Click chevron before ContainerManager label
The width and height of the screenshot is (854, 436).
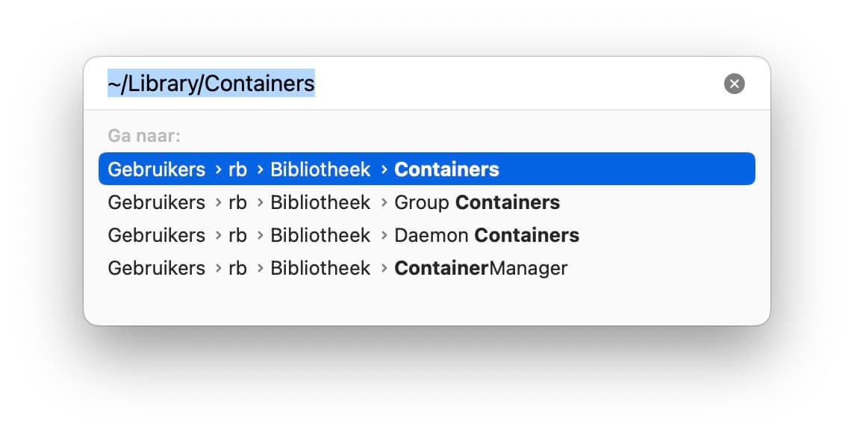[384, 268]
